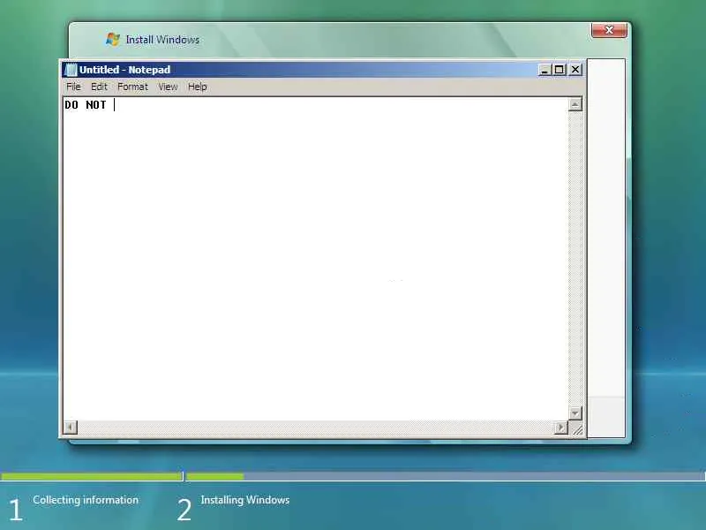Open the Edit menu in Notepad
Image resolution: width=706 pixels, height=530 pixels.
point(99,87)
